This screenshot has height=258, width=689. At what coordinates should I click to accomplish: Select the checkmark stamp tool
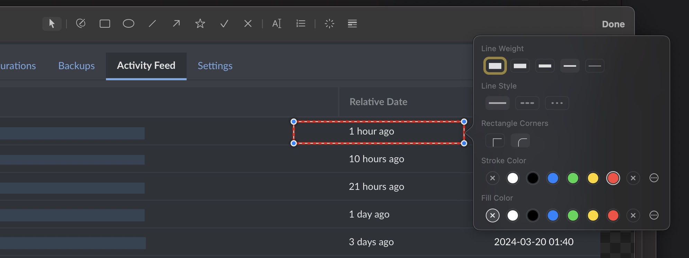coord(224,24)
